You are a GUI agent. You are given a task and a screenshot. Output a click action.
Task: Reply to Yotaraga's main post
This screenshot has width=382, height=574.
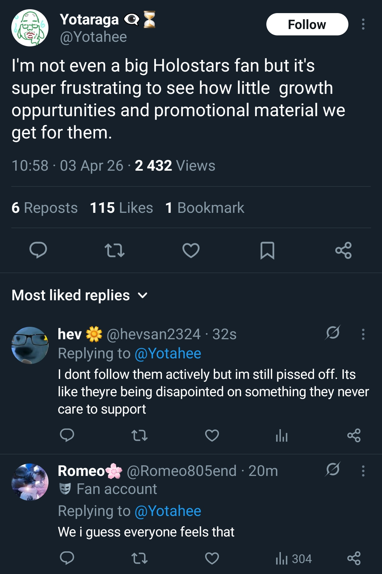[x=38, y=250]
